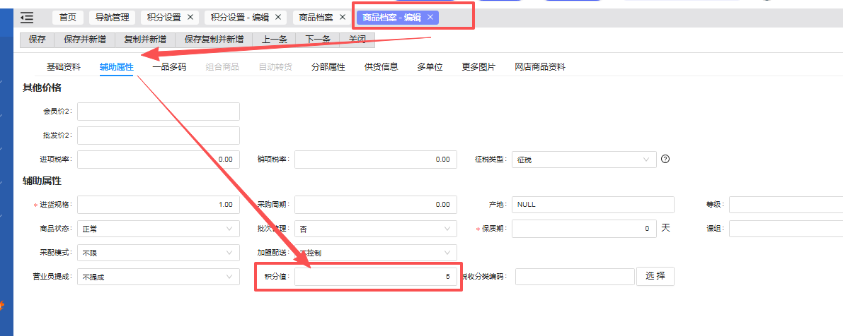Open 辅助属性 section tab

(x=117, y=67)
